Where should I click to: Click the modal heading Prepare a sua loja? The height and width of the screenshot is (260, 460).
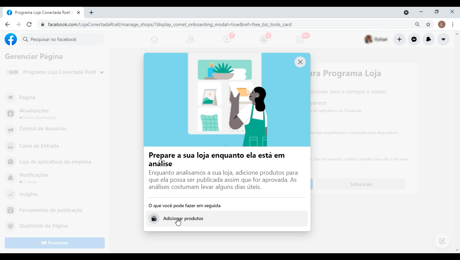tap(216, 159)
